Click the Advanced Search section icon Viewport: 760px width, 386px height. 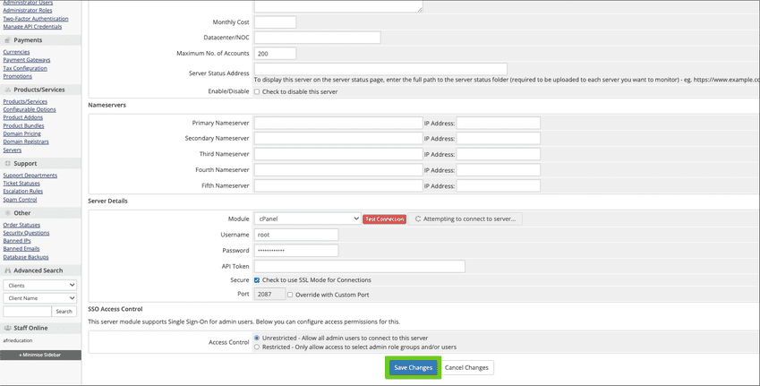tap(7, 270)
